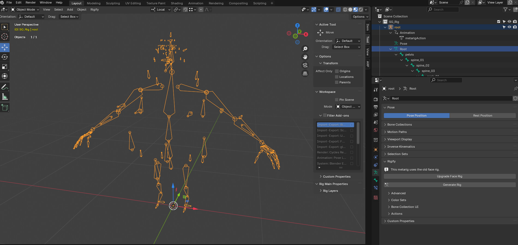518x245 pixels.
Task: Hide SG_Rig collection in viewport via eye
Action: (x=509, y=22)
